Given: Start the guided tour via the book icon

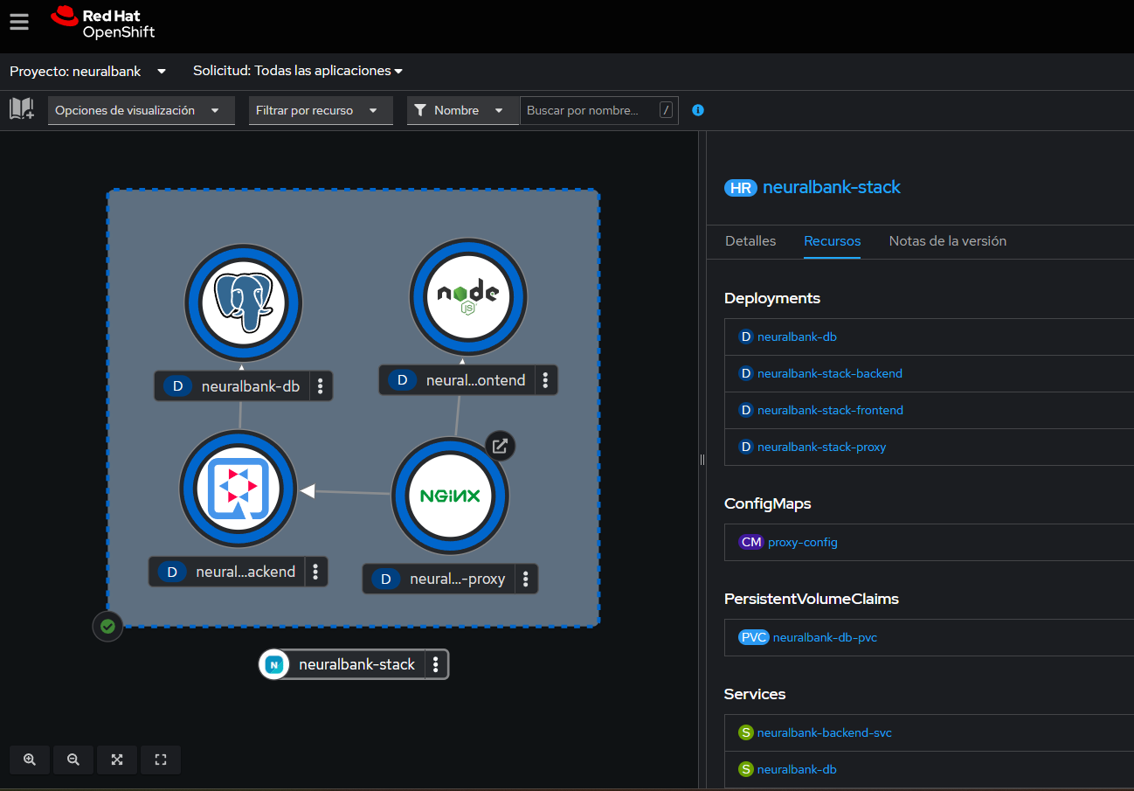Looking at the screenshot, I should click(x=21, y=110).
